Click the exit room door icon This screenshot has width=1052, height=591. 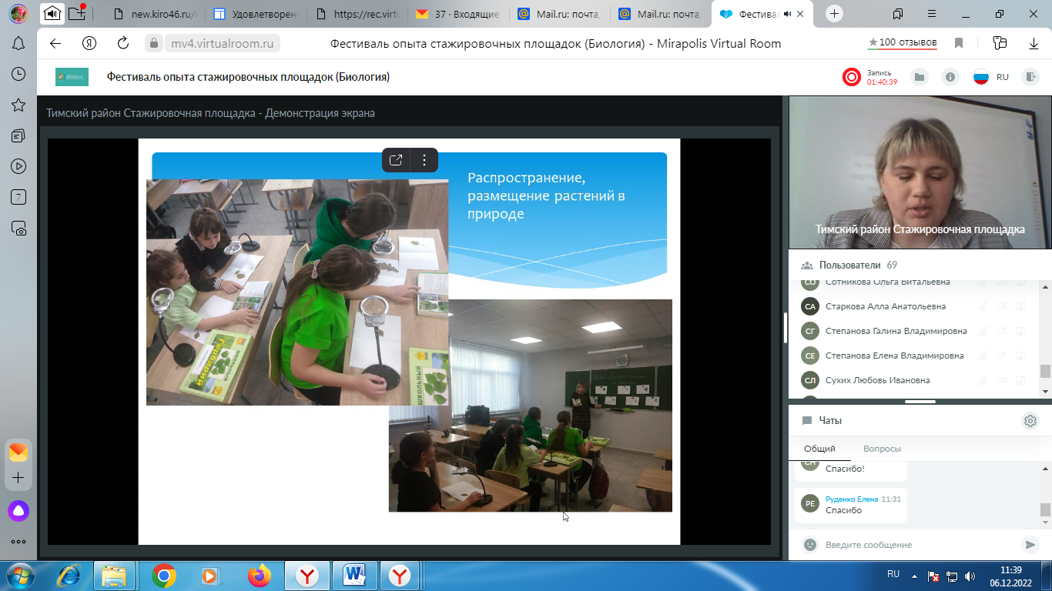pos(1030,77)
